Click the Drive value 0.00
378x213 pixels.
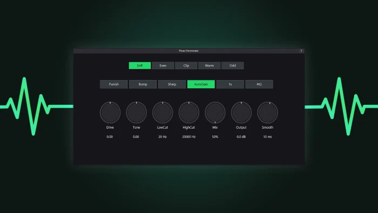(110, 137)
